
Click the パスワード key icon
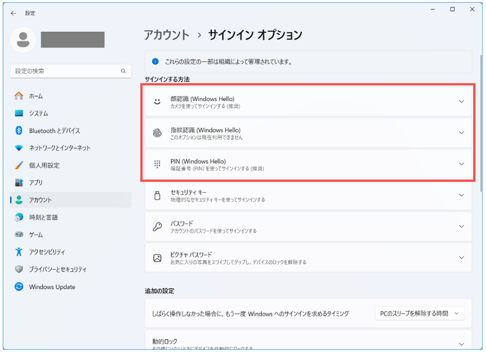pyautogui.click(x=157, y=227)
